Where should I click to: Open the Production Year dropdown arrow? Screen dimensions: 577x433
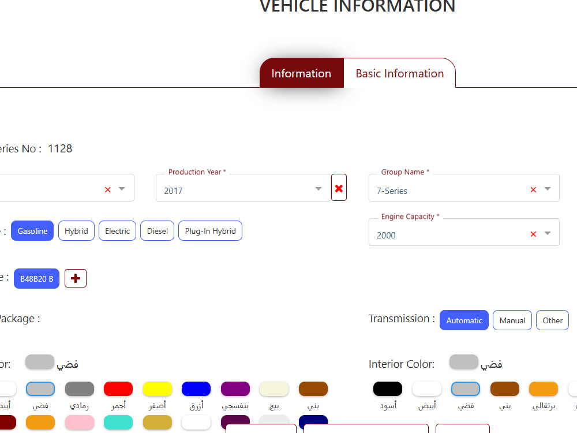pos(319,189)
